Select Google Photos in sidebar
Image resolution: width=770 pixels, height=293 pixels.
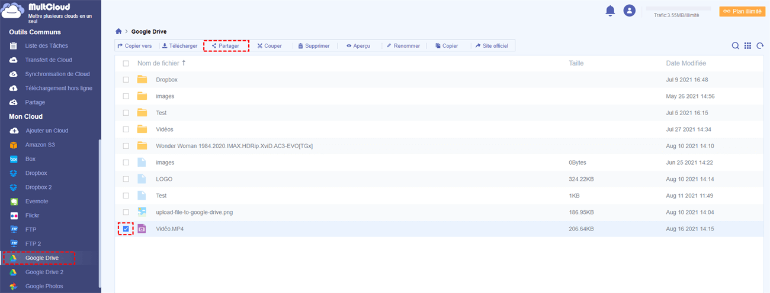click(x=44, y=286)
